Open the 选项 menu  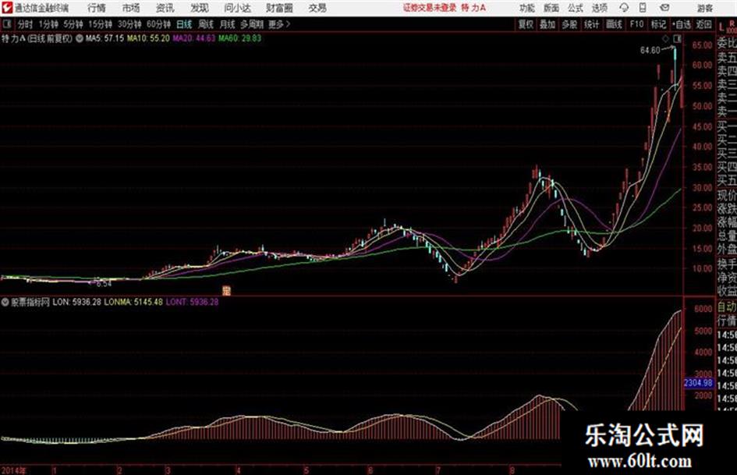[599, 8]
